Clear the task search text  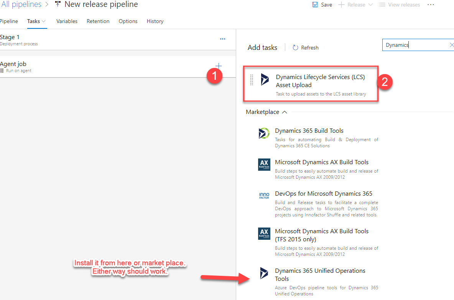pyautogui.click(x=451, y=45)
